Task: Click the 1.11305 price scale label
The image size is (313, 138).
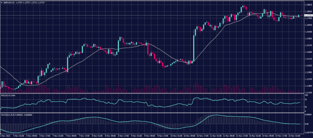Action: (x=308, y=92)
